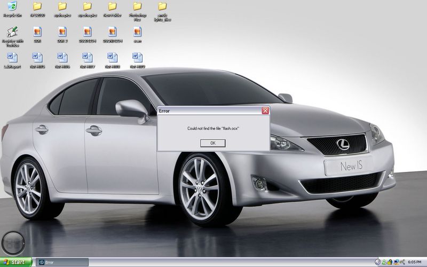Select the New Folder desktop folder
Viewport: 427px width, 267px height.
point(112,10)
